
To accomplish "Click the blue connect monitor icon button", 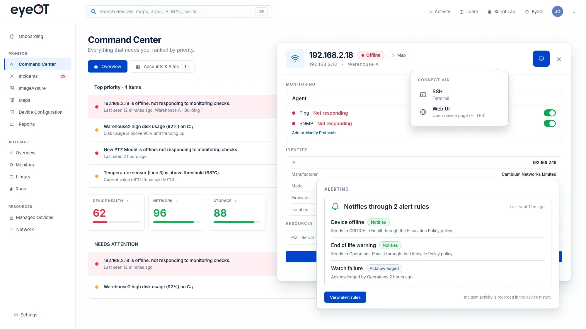I will pyautogui.click(x=541, y=58).
